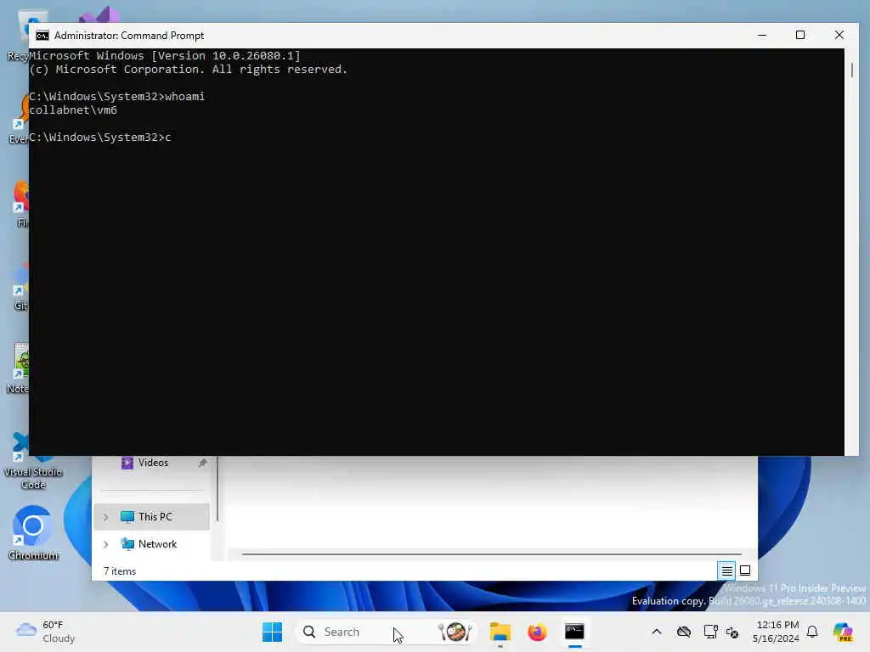
Task: Click the '7 items' status text
Action: (x=120, y=571)
